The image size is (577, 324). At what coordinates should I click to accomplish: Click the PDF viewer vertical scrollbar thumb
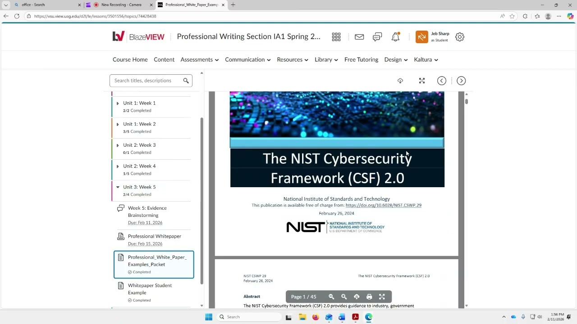pos(466,101)
